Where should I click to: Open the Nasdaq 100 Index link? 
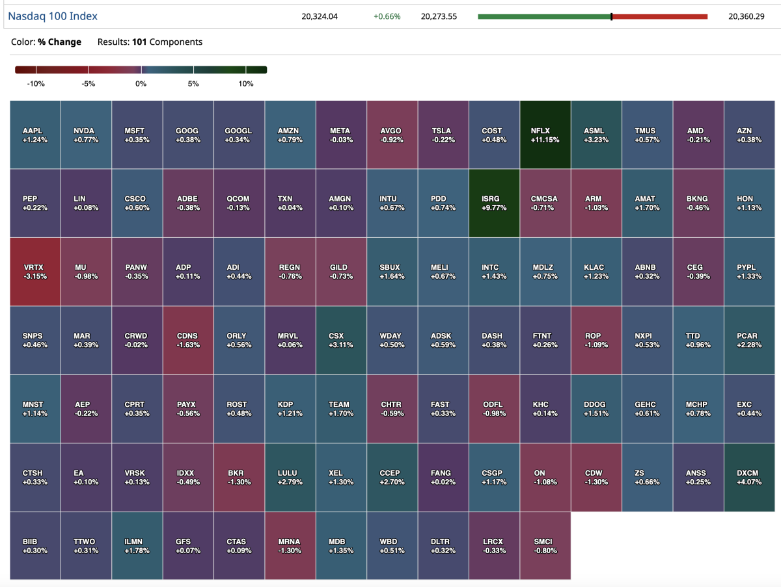[53, 16]
